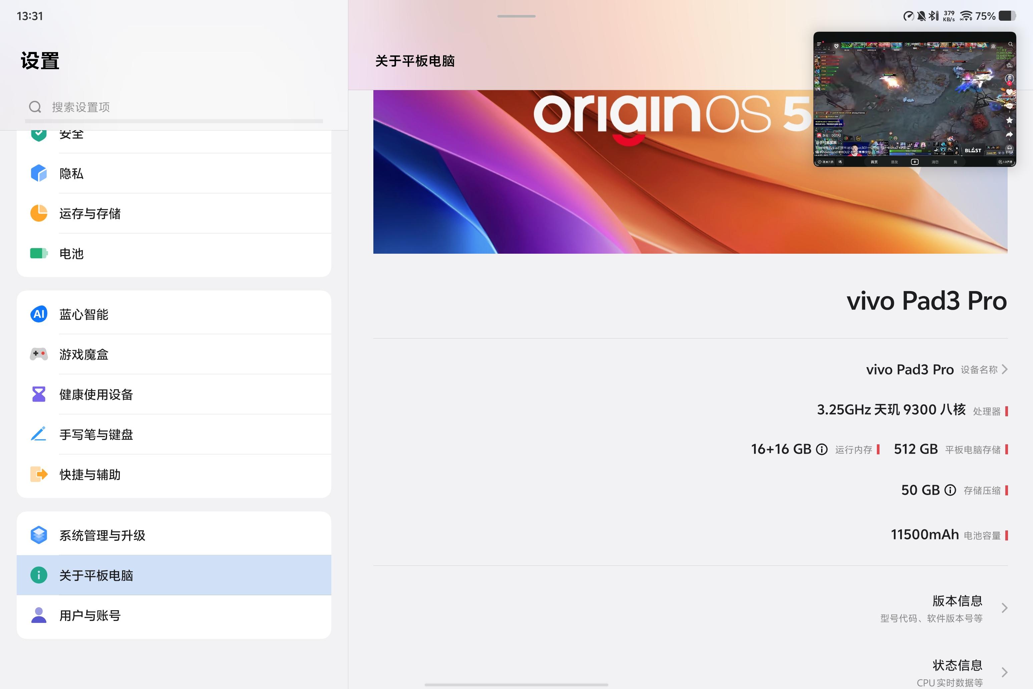Click the 11500mAh battery capacity text
Viewport: 1033px width, 689px height.
[x=924, y=534]
